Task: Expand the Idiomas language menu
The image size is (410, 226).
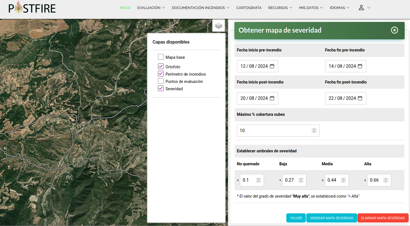Action: click(339, 8)
